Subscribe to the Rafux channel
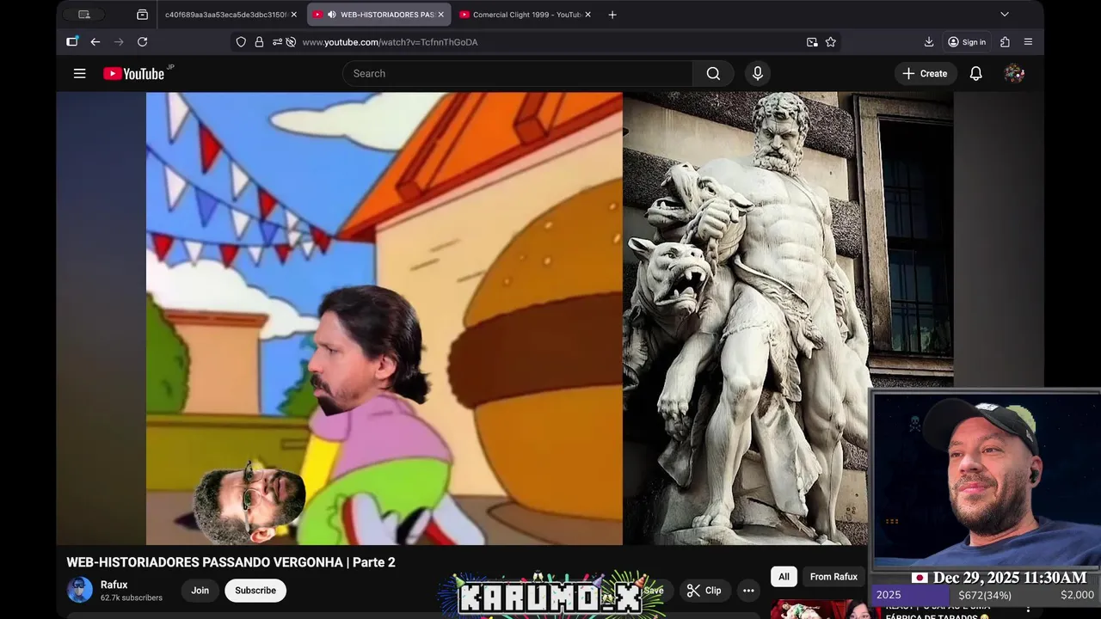The image size is (1101, 619). [255, 591]
